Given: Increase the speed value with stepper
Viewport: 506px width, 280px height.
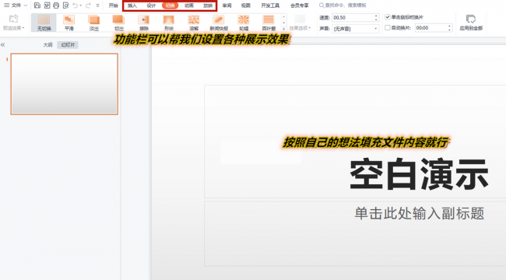Looking at the screenshot, I should coord(376,16).
